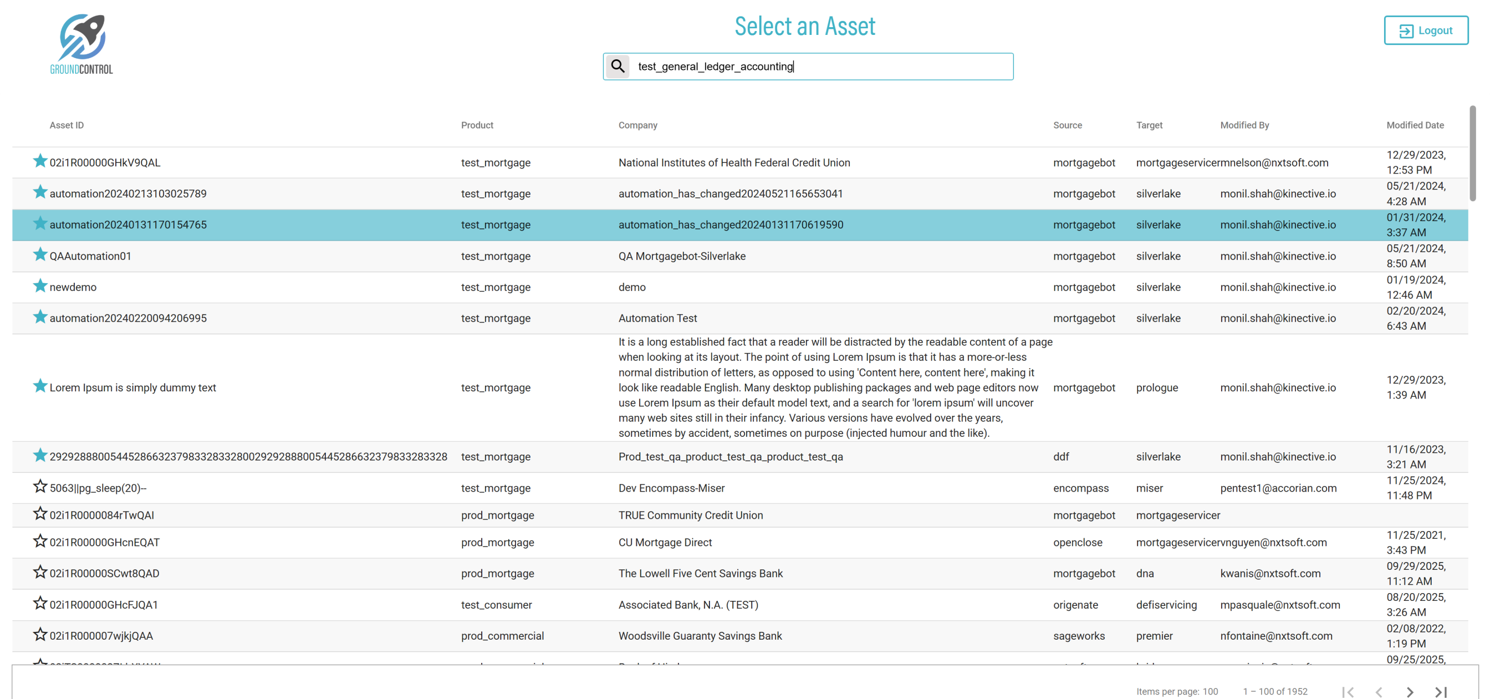The image size is (1490, 699).
Task: Favorite the 02i1R00000GHcFJQA1 asset star
Action: point(40,604)
